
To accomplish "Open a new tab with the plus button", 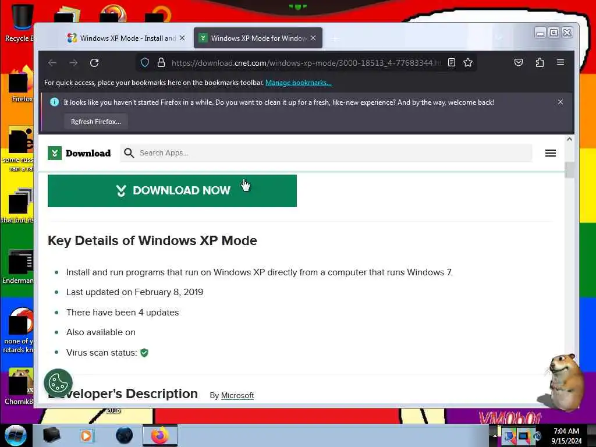I will tap(335, 38).
